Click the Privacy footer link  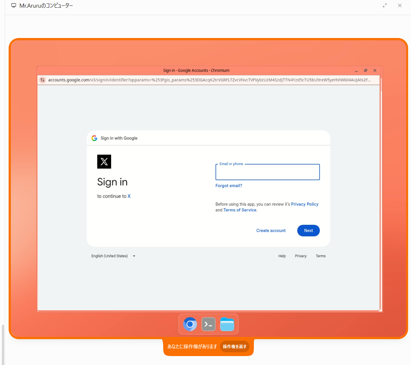(301, 256)
